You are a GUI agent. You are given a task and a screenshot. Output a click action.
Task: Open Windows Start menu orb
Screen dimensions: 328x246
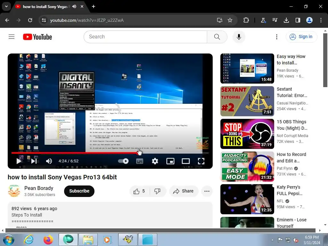point(8,240)
